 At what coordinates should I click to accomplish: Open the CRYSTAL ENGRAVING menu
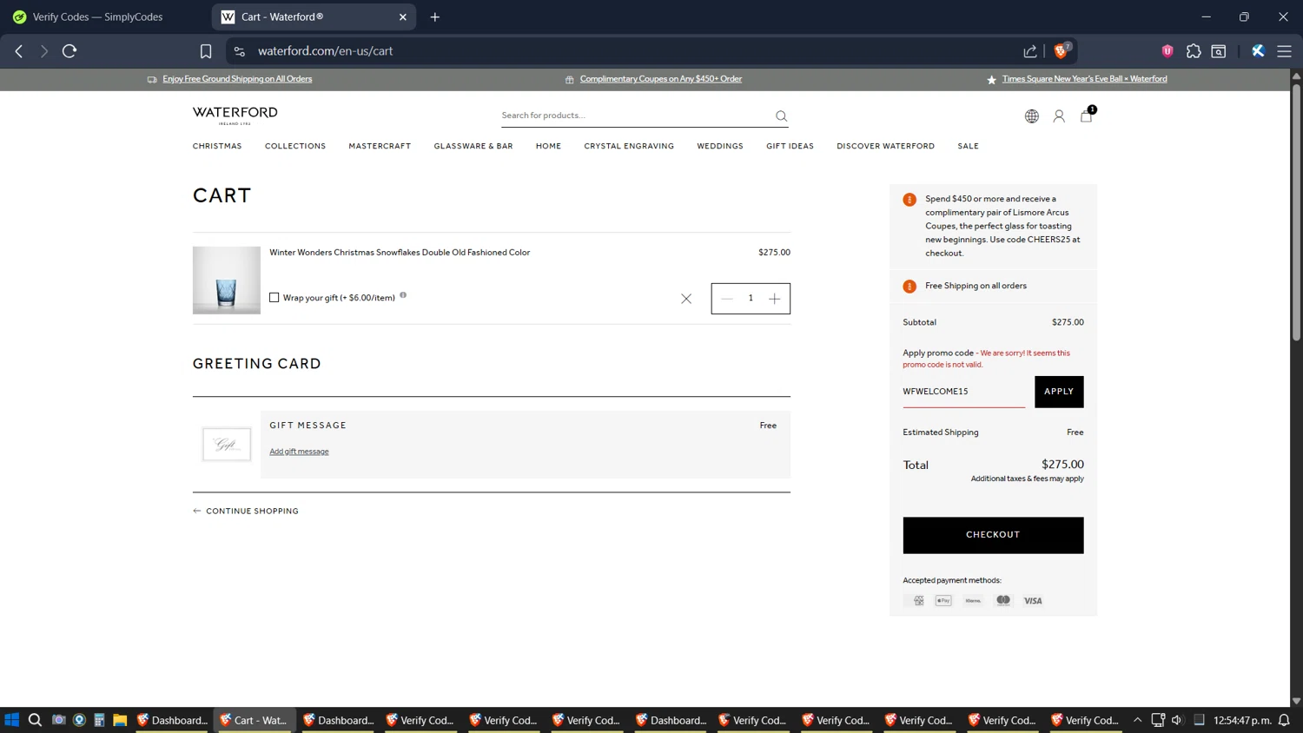pos(629,146)
